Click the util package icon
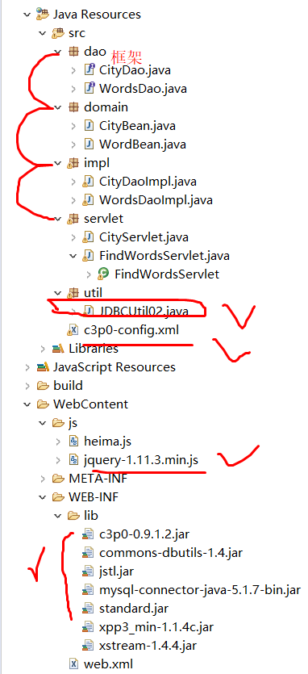This screenshot has height=674, width=308. pos(73,293)
